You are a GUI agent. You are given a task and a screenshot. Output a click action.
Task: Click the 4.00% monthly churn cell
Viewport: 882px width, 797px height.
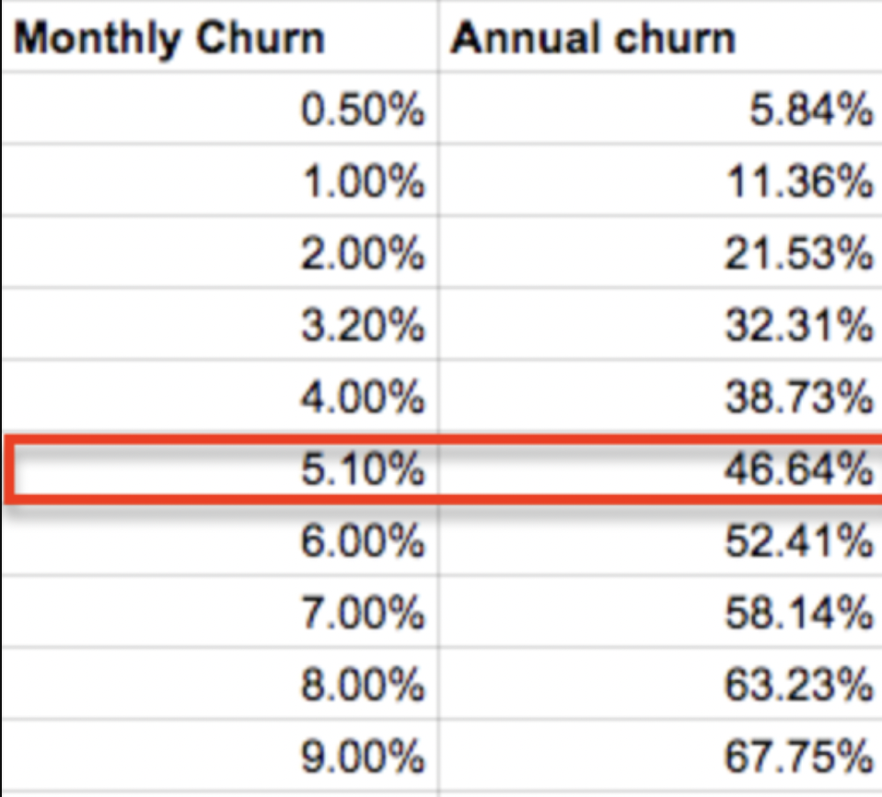[220, 396]
